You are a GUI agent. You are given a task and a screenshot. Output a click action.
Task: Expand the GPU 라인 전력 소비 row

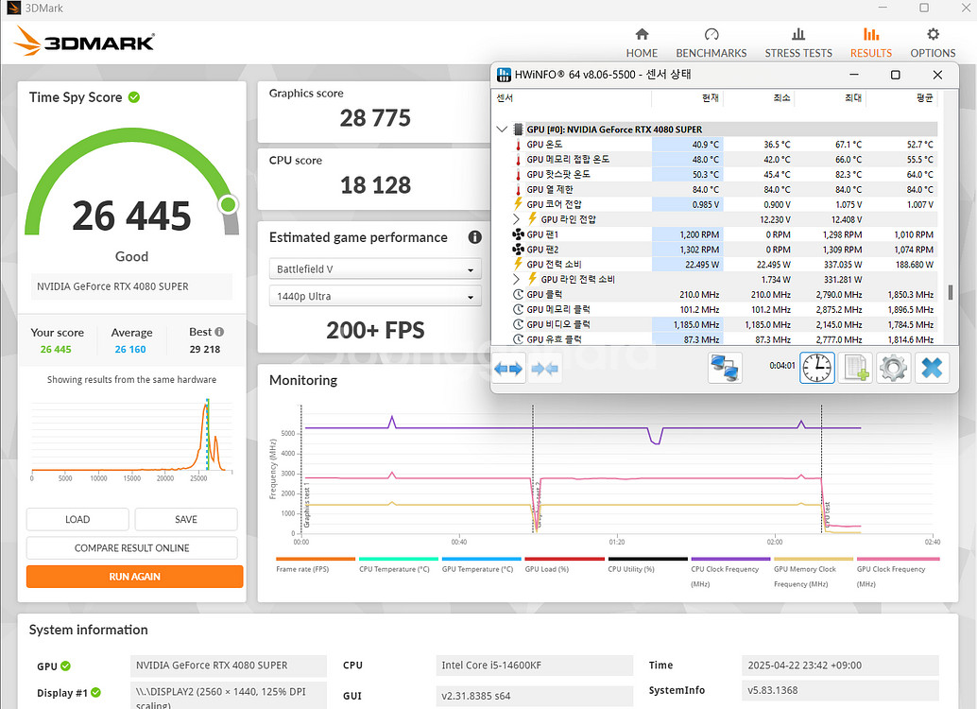click(x=516, y=280)
